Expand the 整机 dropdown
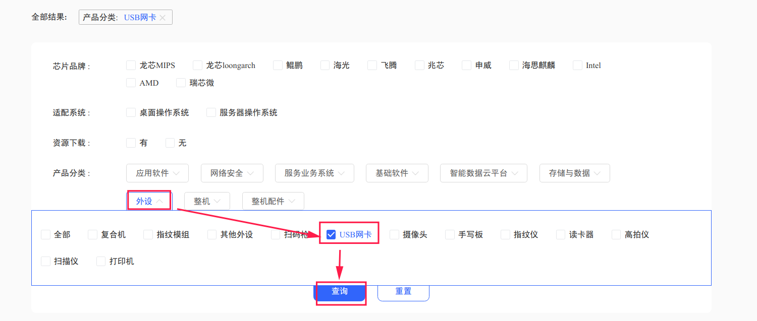Viewport: 757px width, 321px height. click(x=207, y=201)
